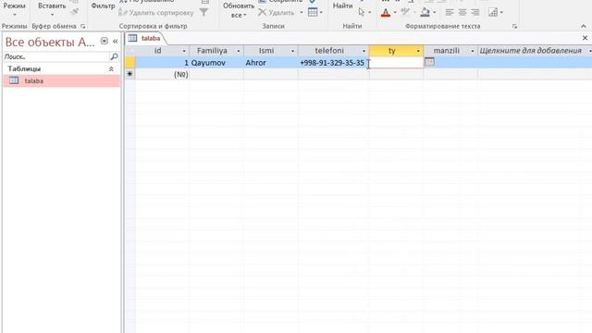Click the navigation pane search field
The width and height of the screenshot is (592, 333).
tap(55, 56)
